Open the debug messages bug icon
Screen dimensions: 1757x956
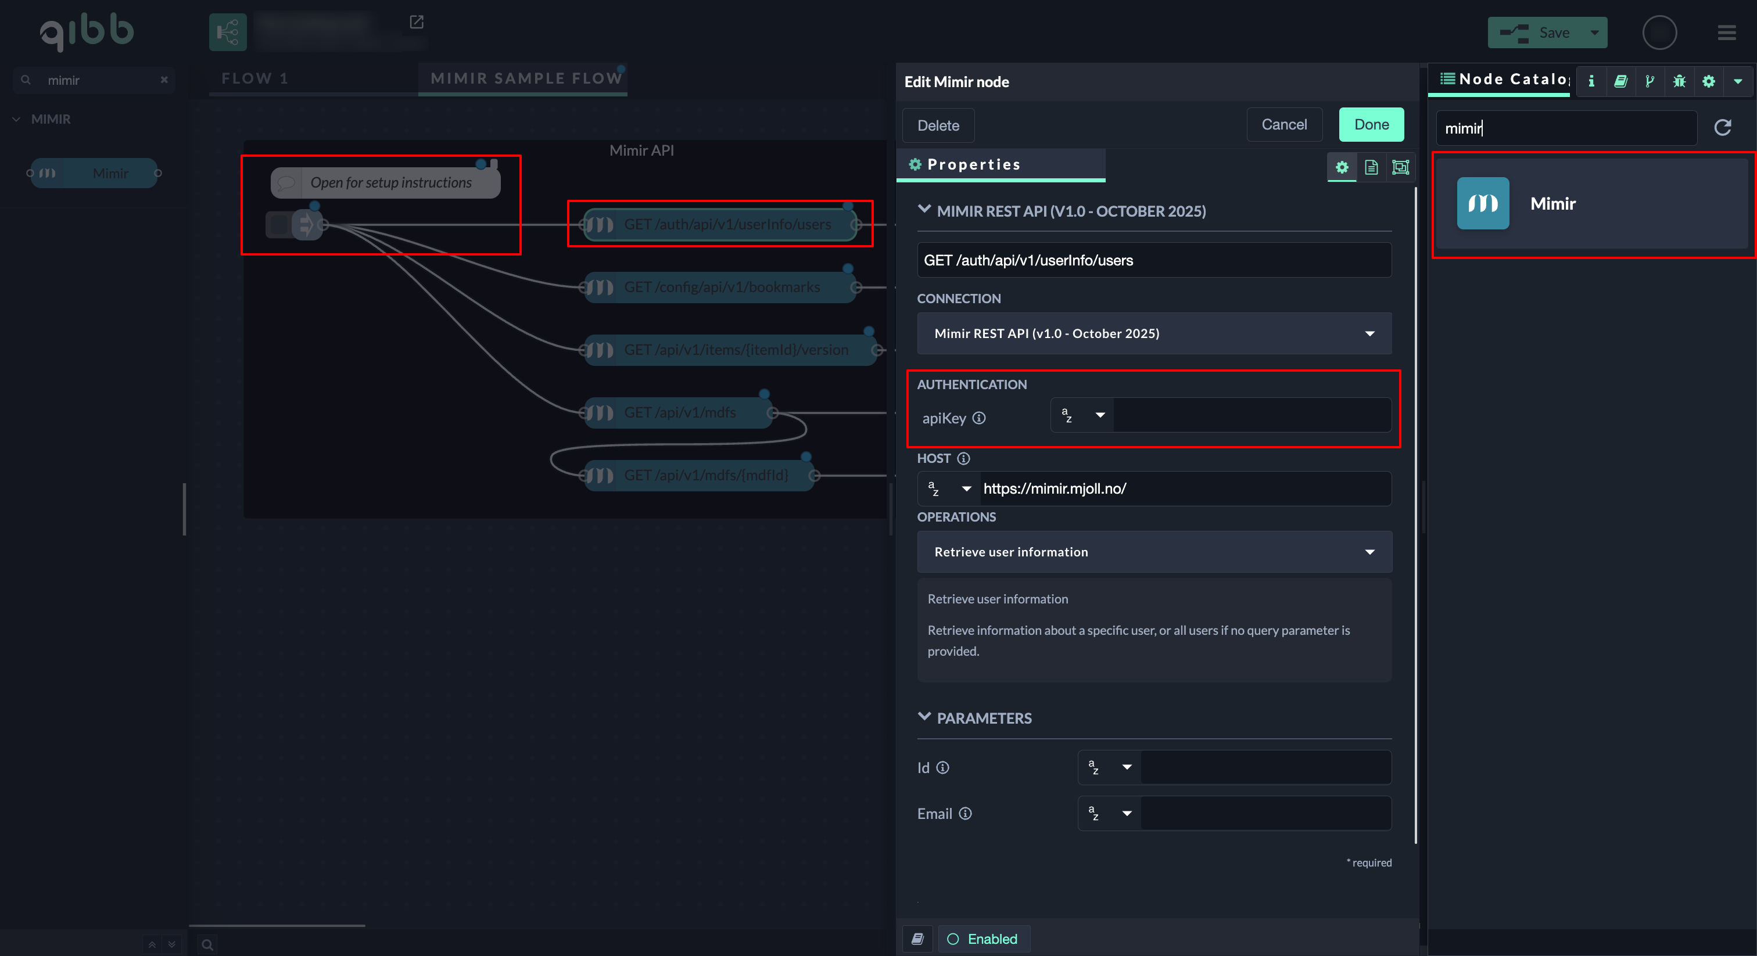1679,81
